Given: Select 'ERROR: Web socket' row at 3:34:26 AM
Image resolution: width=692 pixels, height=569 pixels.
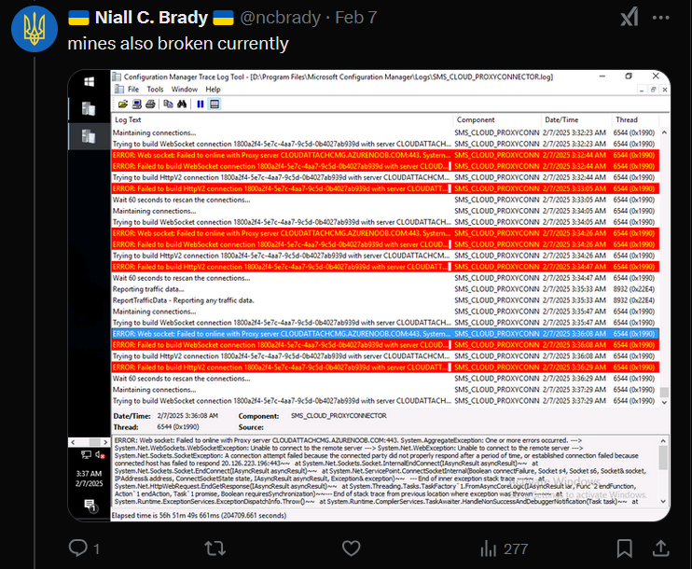Looking at the screenshot, I should tap(385, 233).
